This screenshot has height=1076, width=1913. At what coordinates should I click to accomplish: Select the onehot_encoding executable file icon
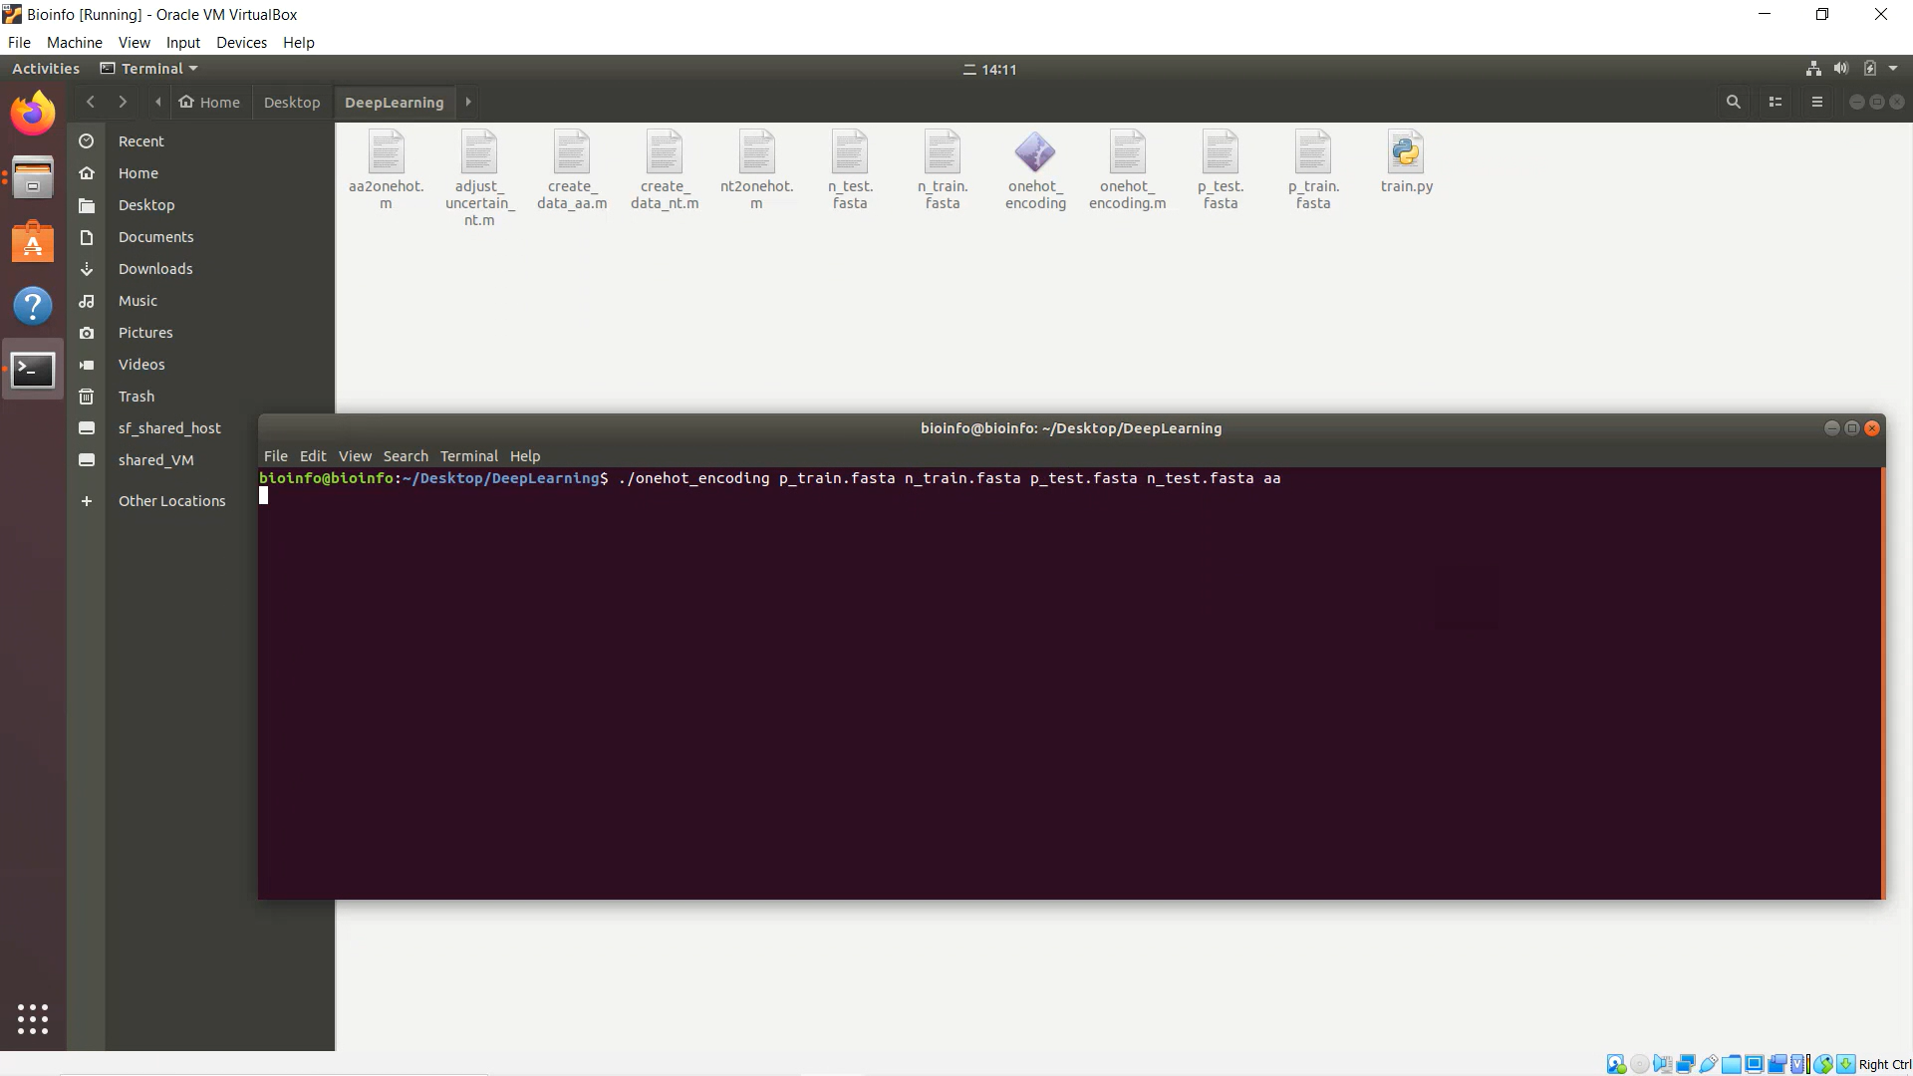(1035, 154)
